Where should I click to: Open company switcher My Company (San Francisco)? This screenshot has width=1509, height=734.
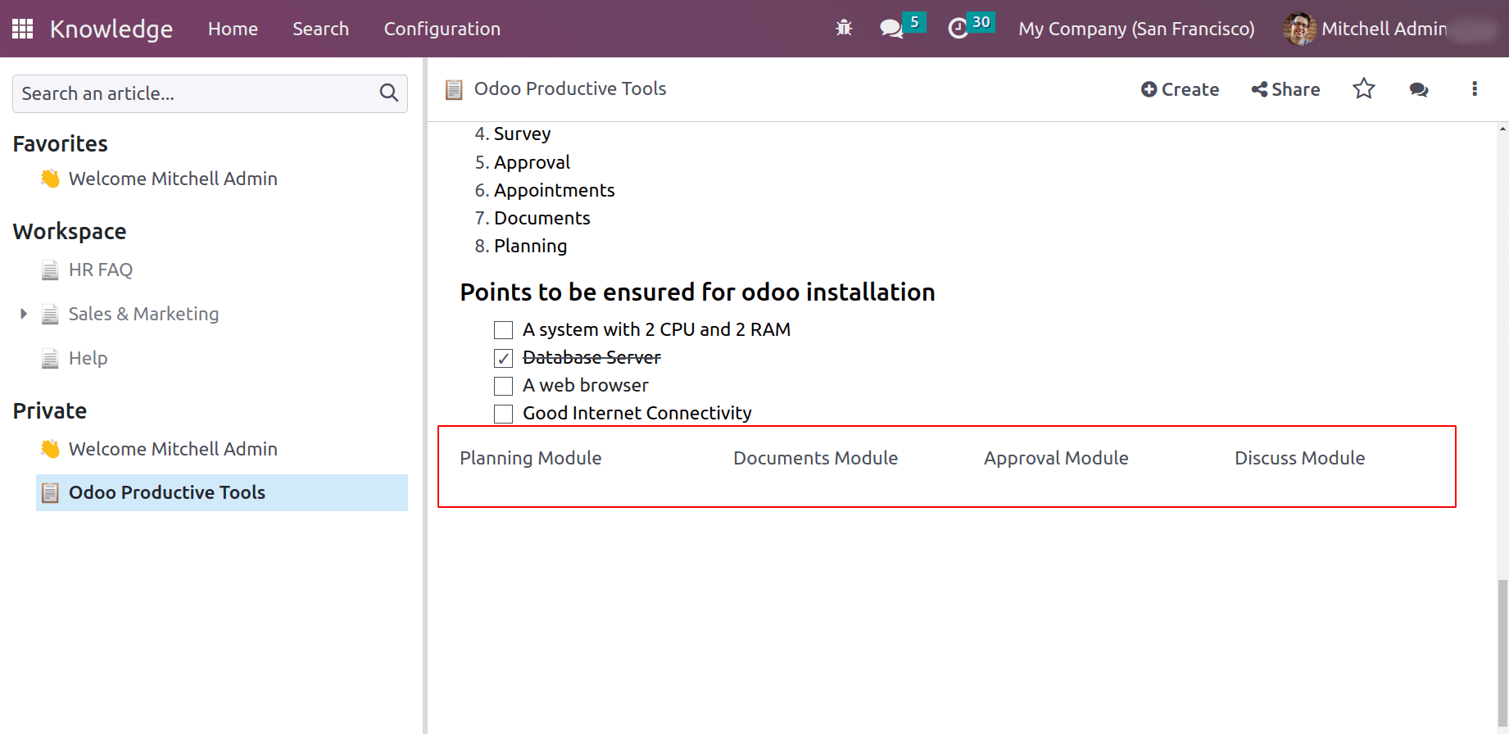coord(1136,29)
